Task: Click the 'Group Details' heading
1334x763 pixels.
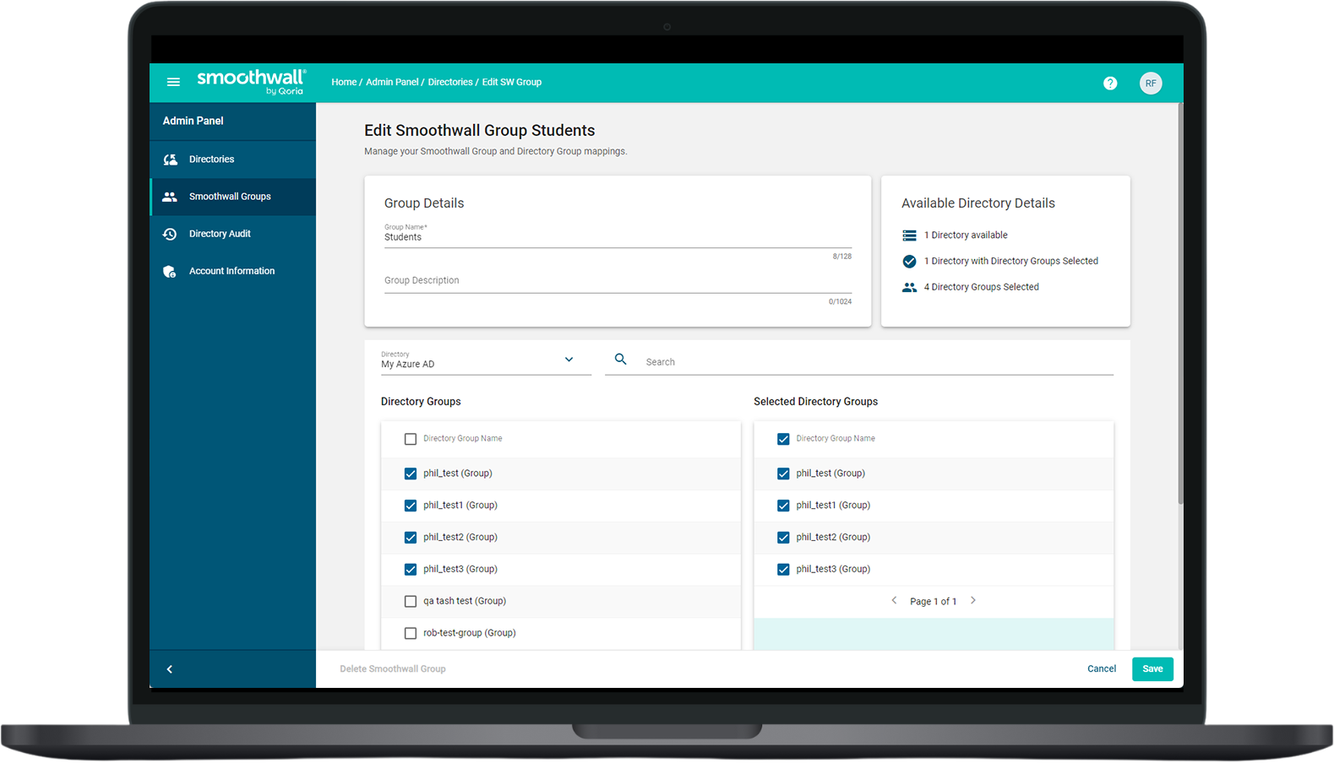Action: (424, 203)
